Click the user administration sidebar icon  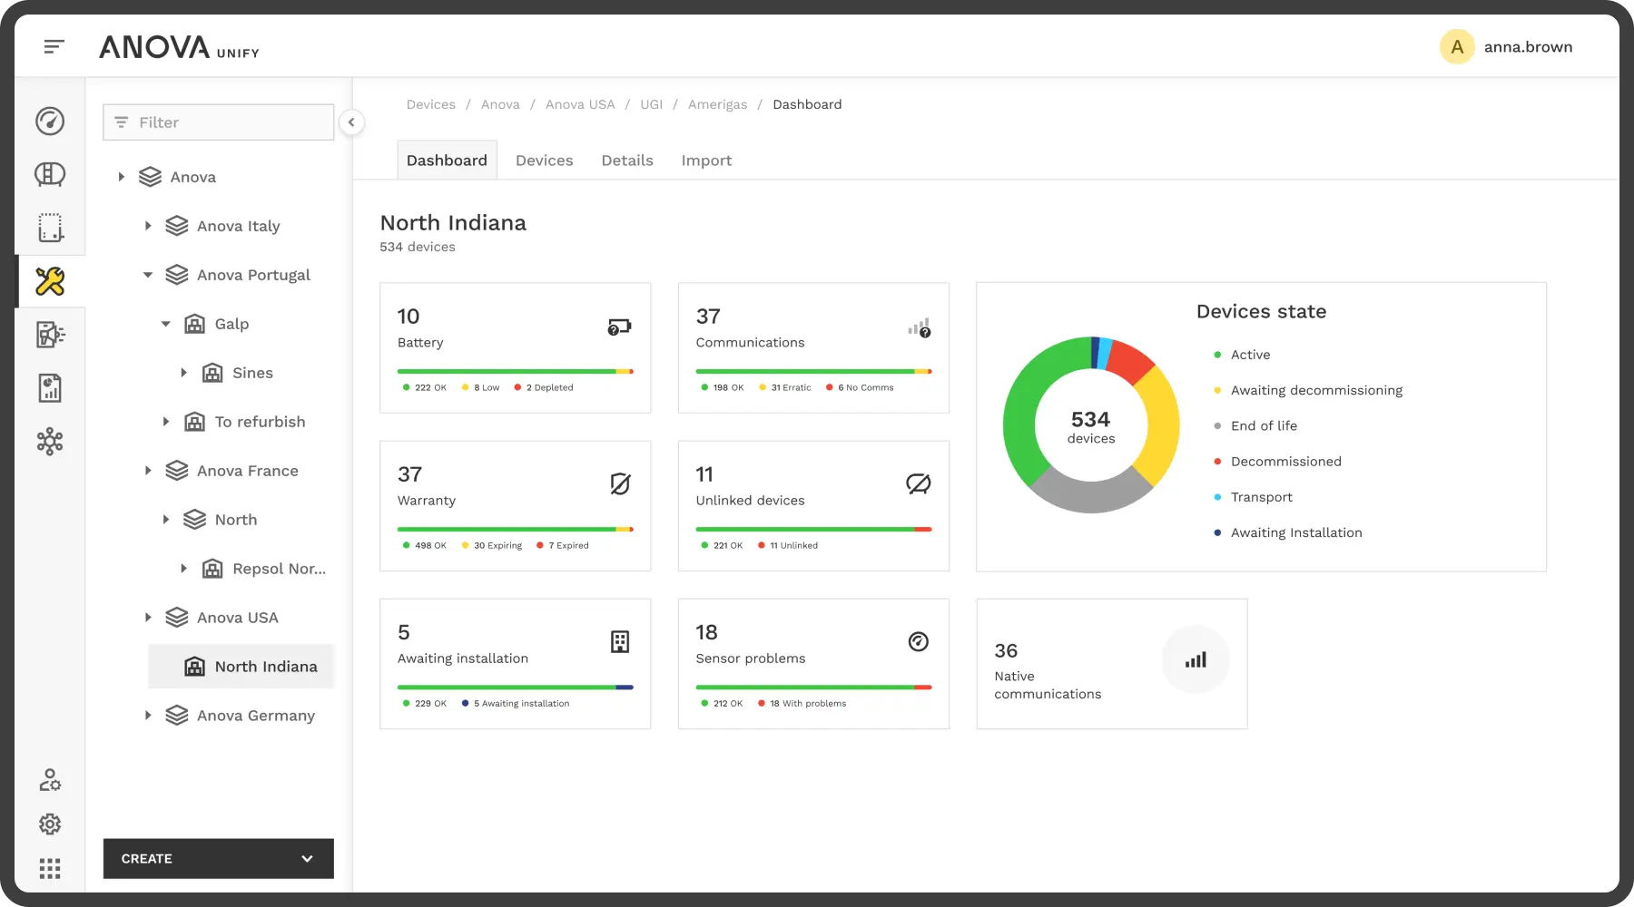[50, 780]
